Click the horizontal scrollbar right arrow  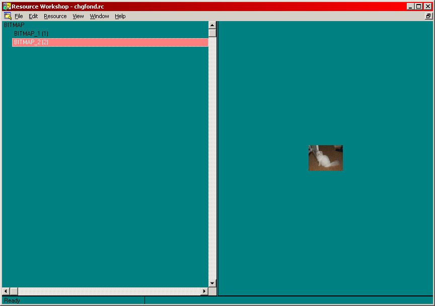pos(204,291)
